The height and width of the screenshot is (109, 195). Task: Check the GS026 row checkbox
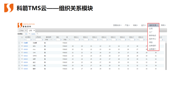[x=22, y=69]
